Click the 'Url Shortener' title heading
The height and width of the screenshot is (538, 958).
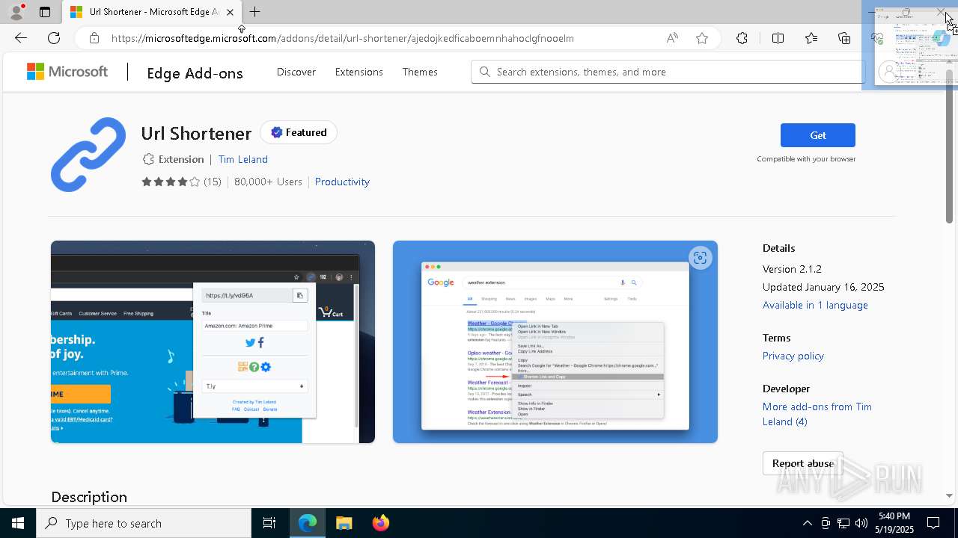(196, 133)
